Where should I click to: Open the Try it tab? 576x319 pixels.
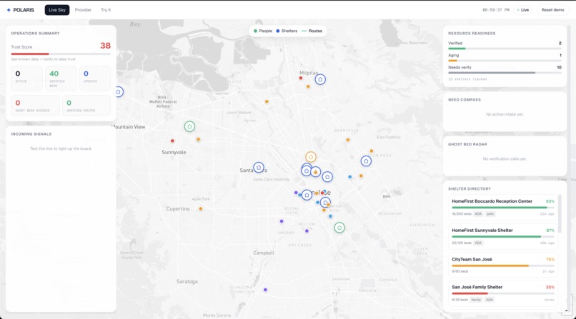coord(106,10)
